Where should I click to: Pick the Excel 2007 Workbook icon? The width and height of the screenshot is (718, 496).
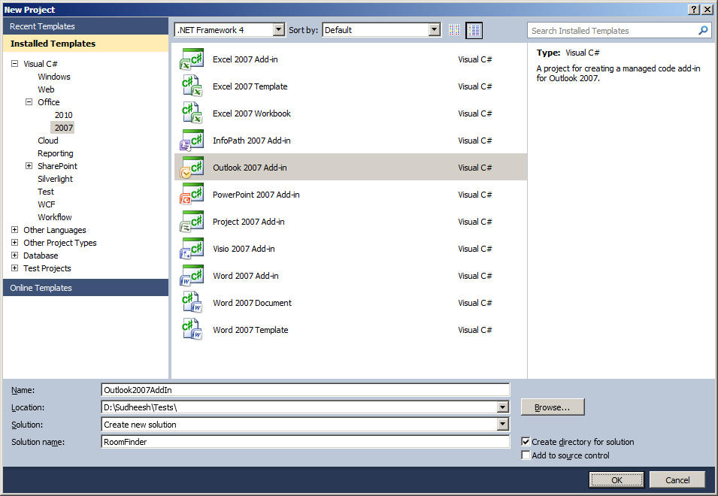192,113
